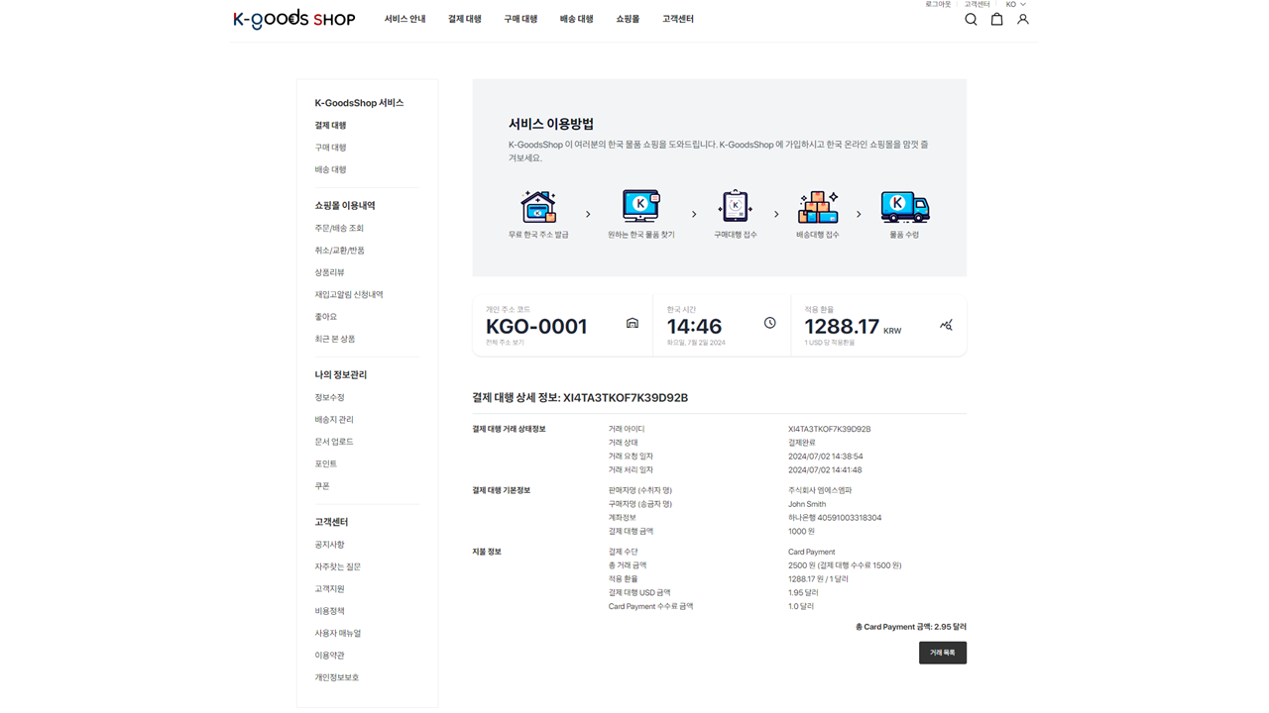Click the exchange rate chart icon
The height and width of the screenshot is (713, 1269).
pyautogui.click(x=946, y=325)
